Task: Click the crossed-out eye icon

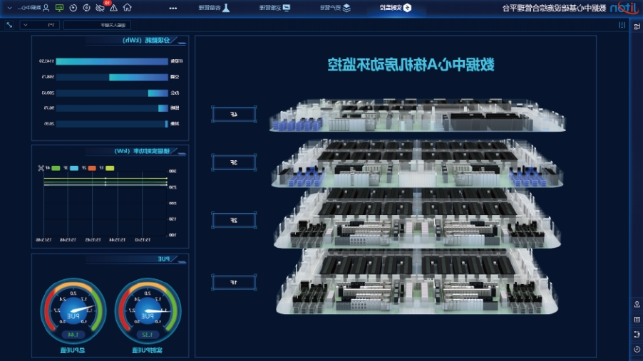Action: tap(100, 8)
